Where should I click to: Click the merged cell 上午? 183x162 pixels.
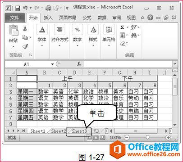click(67, 79)
